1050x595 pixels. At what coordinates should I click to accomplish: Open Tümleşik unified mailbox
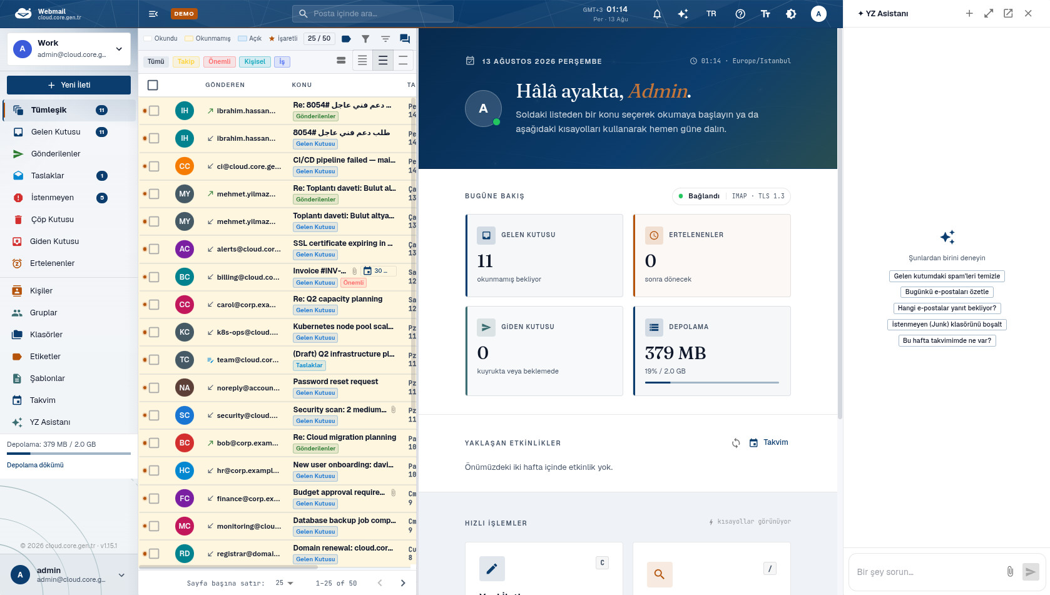[x=69, y=110]
